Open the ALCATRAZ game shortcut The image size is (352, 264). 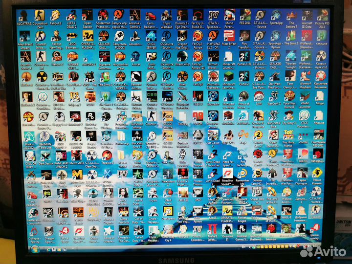(x=25, y=16)
